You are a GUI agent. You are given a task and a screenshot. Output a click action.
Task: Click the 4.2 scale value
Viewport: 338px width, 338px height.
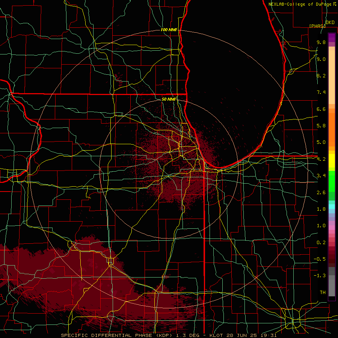pos(321,159)
